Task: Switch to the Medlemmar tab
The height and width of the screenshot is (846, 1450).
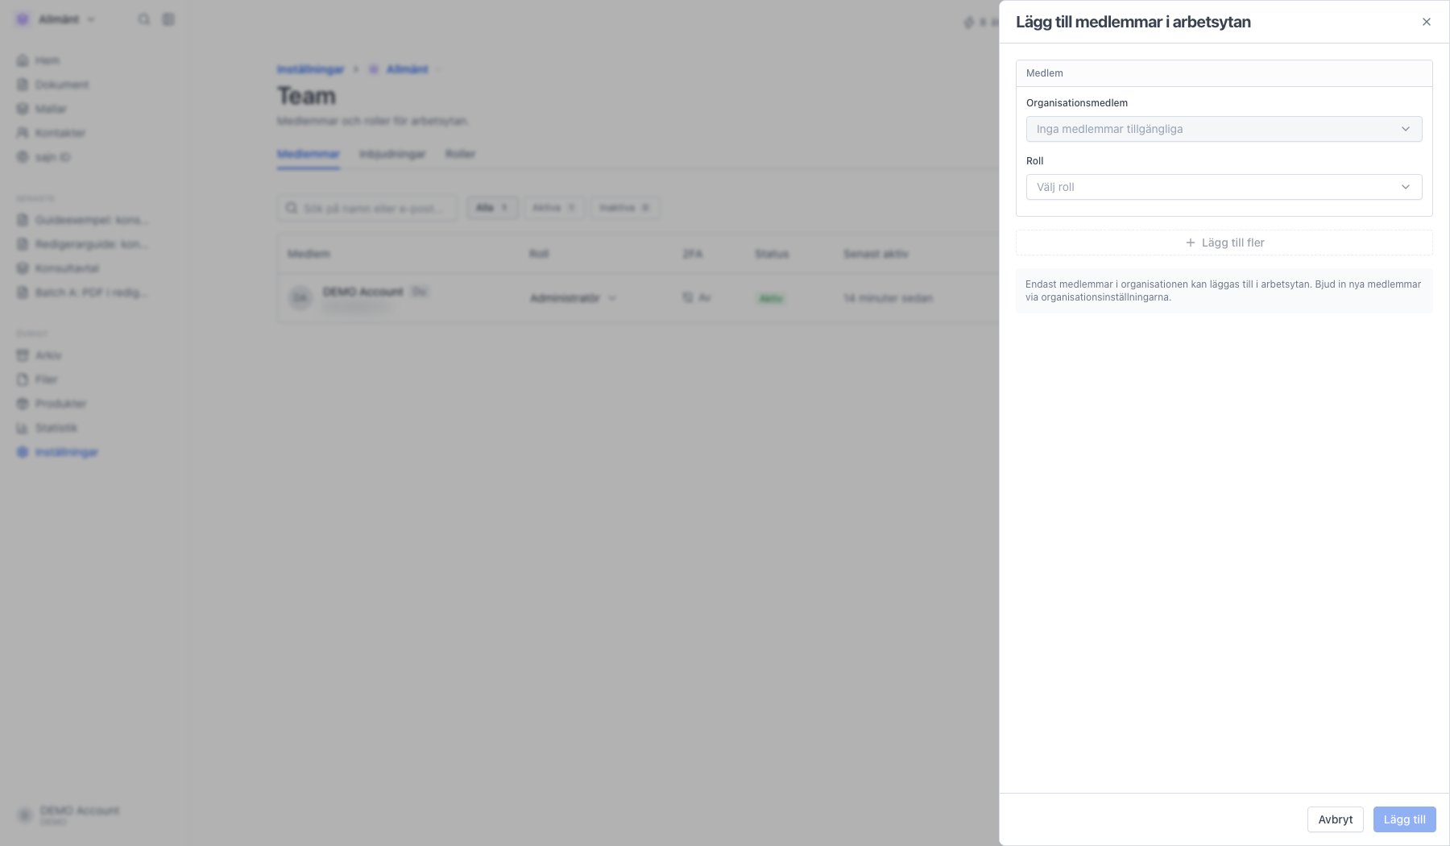Action: coord(308,154)
